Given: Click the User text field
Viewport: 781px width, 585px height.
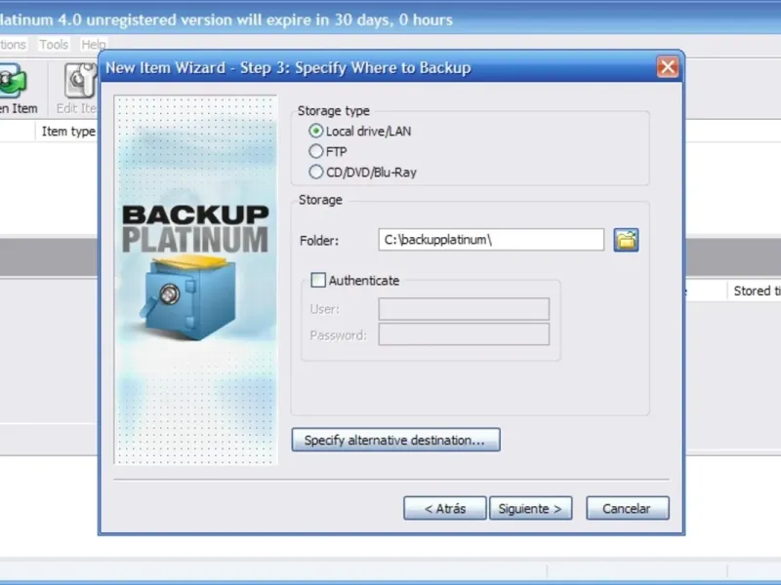Looking at the screenshot, I should (x=464, y=309).
